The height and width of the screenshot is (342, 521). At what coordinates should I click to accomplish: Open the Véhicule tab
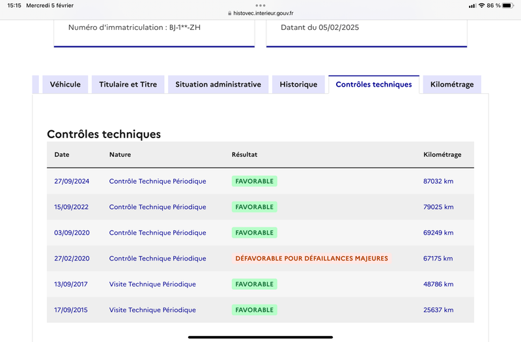coord(65,85)
